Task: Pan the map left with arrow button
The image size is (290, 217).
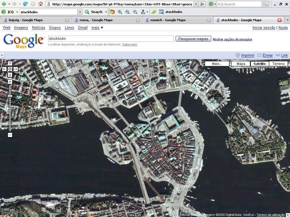Action: (4, 69)
